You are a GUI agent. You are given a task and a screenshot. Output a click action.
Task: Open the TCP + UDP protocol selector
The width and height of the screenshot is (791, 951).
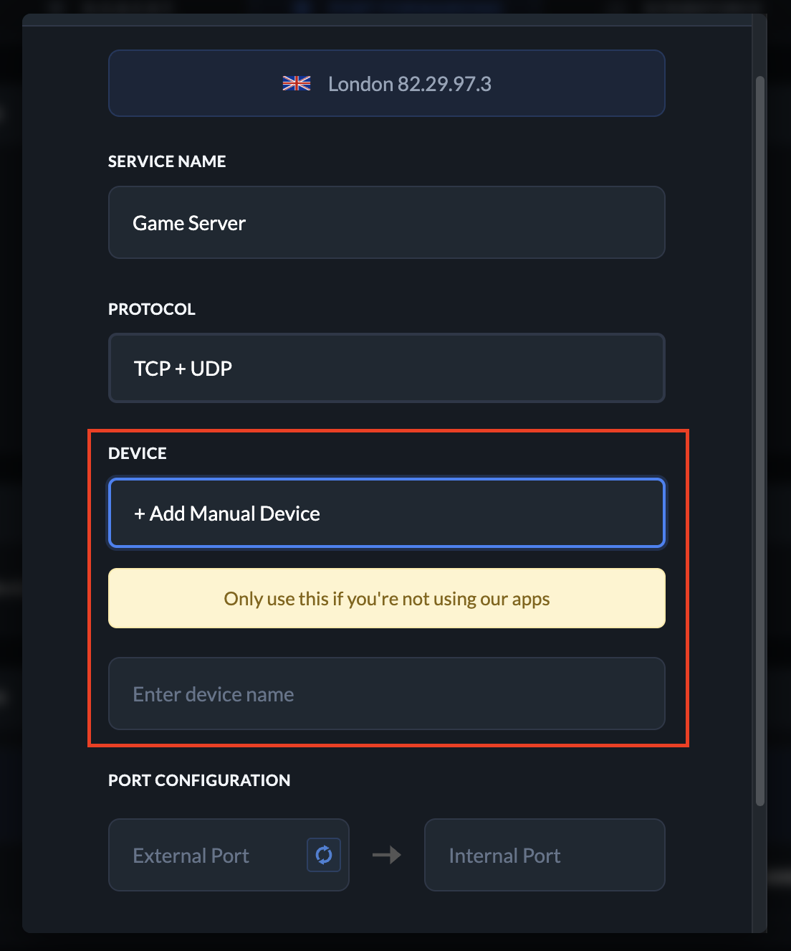pos(386,368)
